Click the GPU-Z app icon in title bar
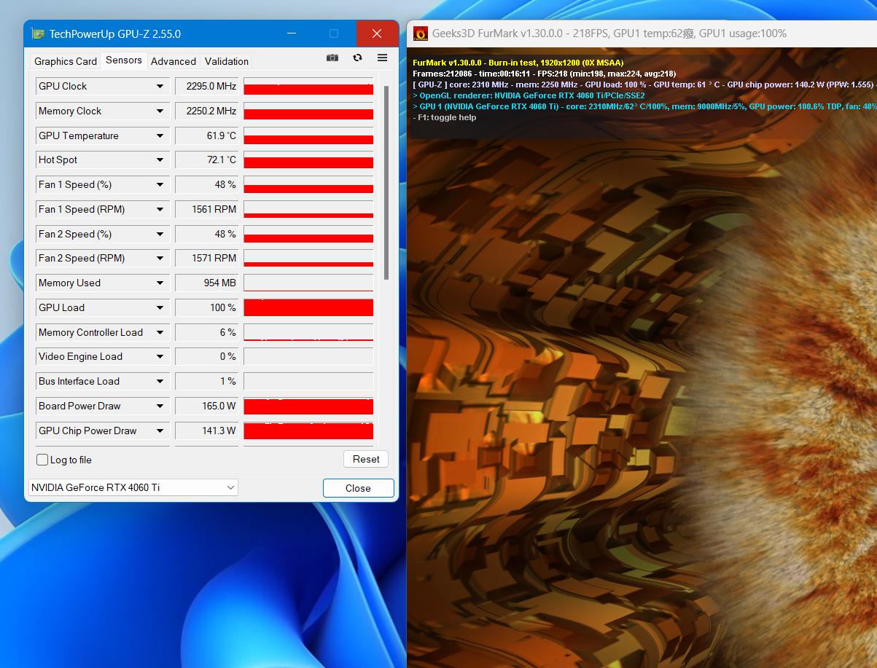This screenshot has height=668, width=877. pos(38,34)
